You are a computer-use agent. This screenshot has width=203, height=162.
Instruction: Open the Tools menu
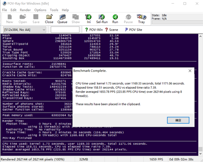(x=54, y=10)
